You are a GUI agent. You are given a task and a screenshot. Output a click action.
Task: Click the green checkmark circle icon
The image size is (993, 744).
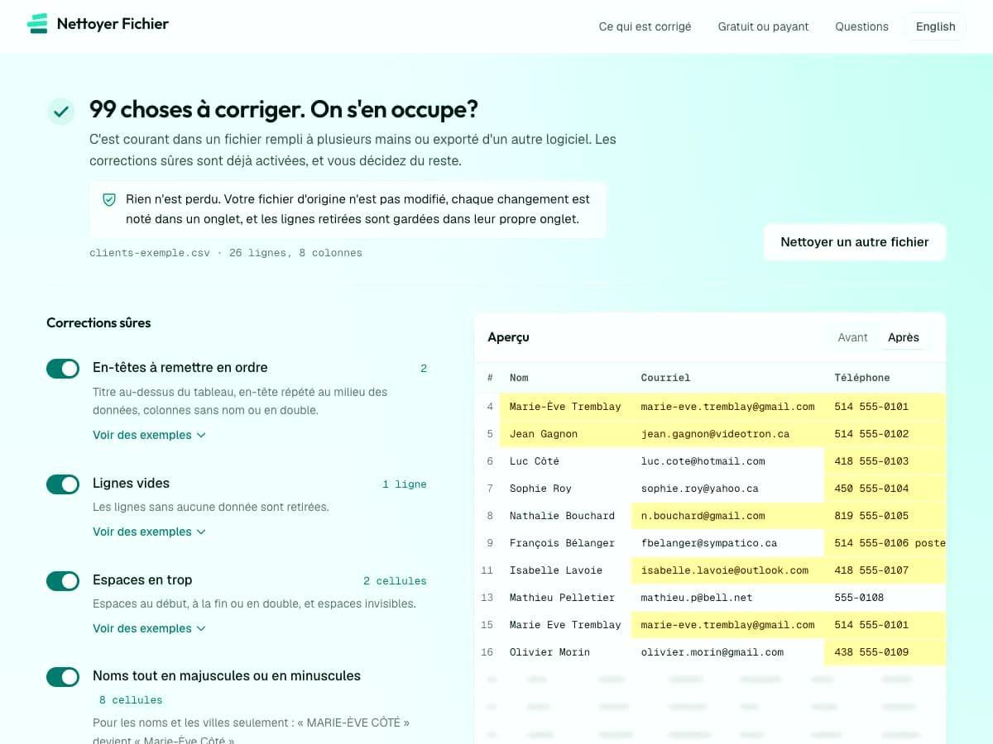coord(60,111)
